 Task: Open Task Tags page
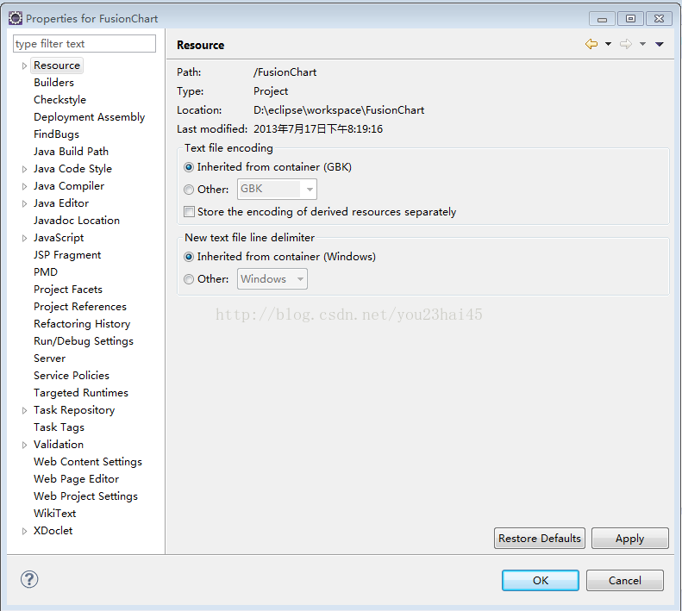tap(59, 427)
